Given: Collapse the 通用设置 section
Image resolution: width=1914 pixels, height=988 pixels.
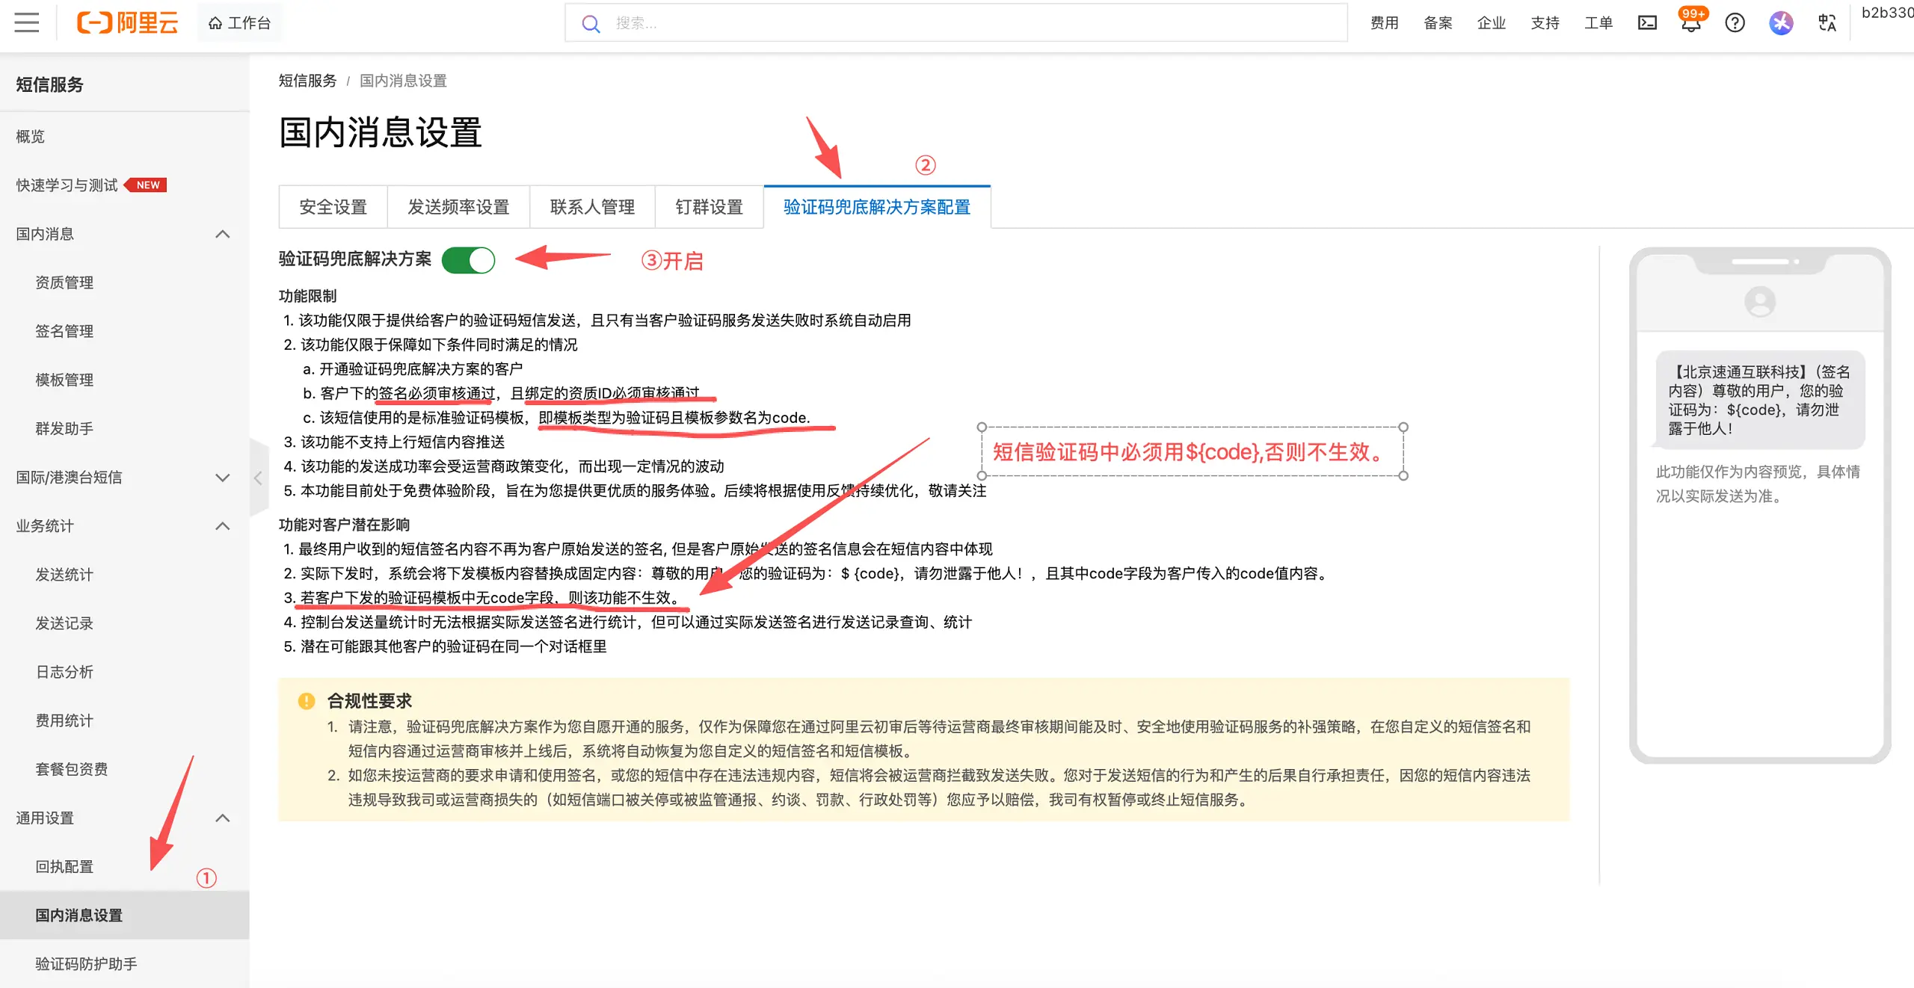Looking at the screenshot, I should tap(222, 818).
